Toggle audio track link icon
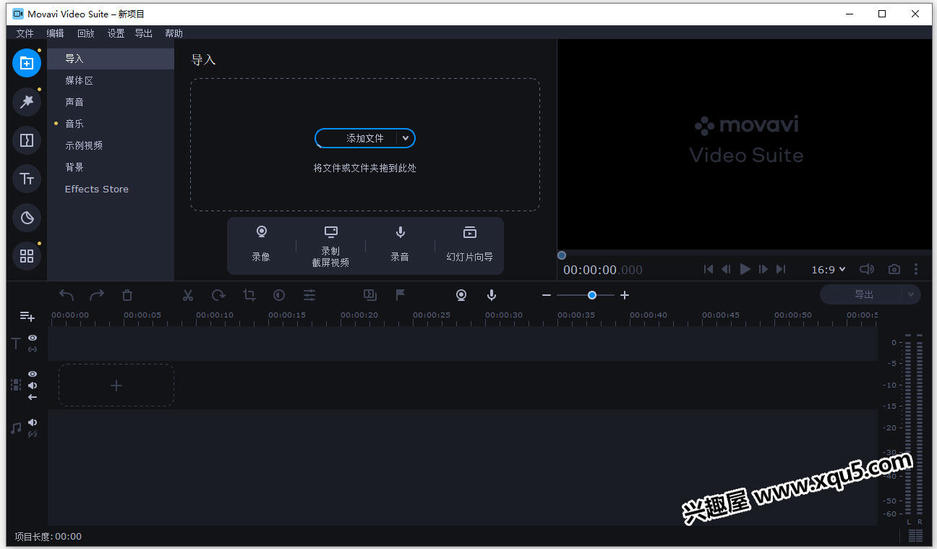 tap(33, 434)
